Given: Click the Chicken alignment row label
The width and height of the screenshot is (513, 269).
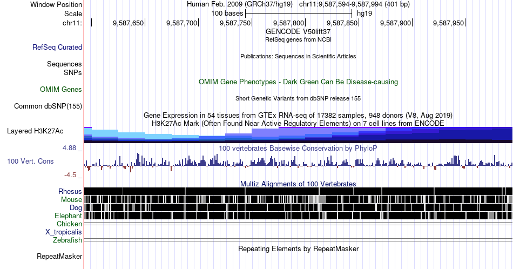Looking at the screenshot, I should [x=69, y=224].
